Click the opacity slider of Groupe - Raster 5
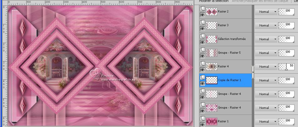Screen dimensions: 298x127 point(286,53)
